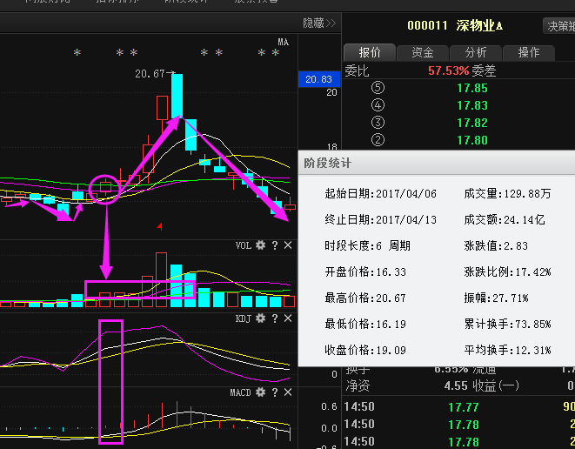Screen dimensions: 575x449
Task: Open VOL indicator settings gear
Action: coord(260,245)
